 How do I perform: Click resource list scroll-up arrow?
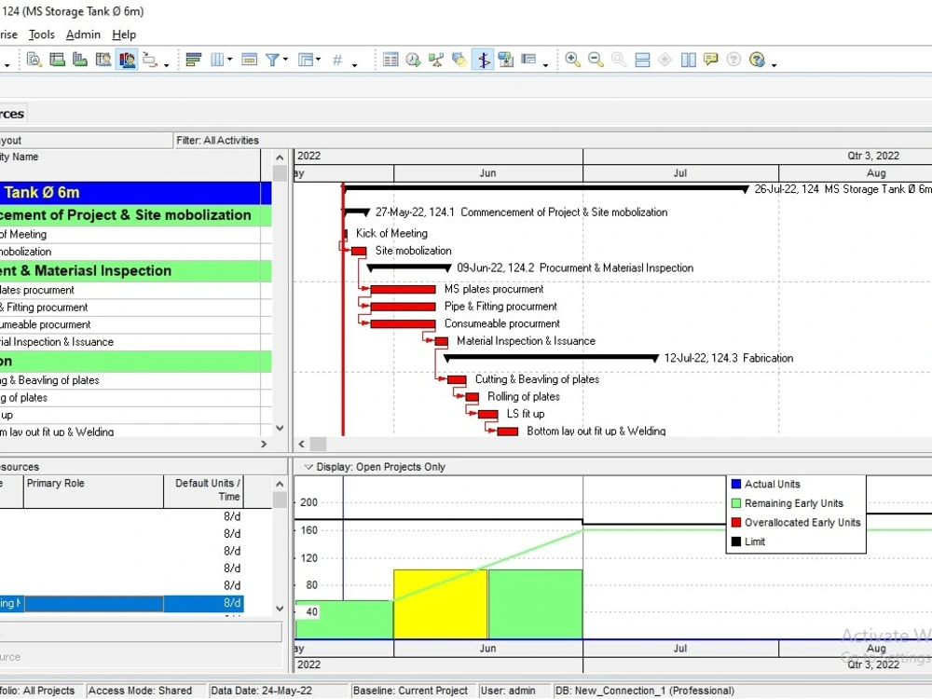(x=280, y=485)
